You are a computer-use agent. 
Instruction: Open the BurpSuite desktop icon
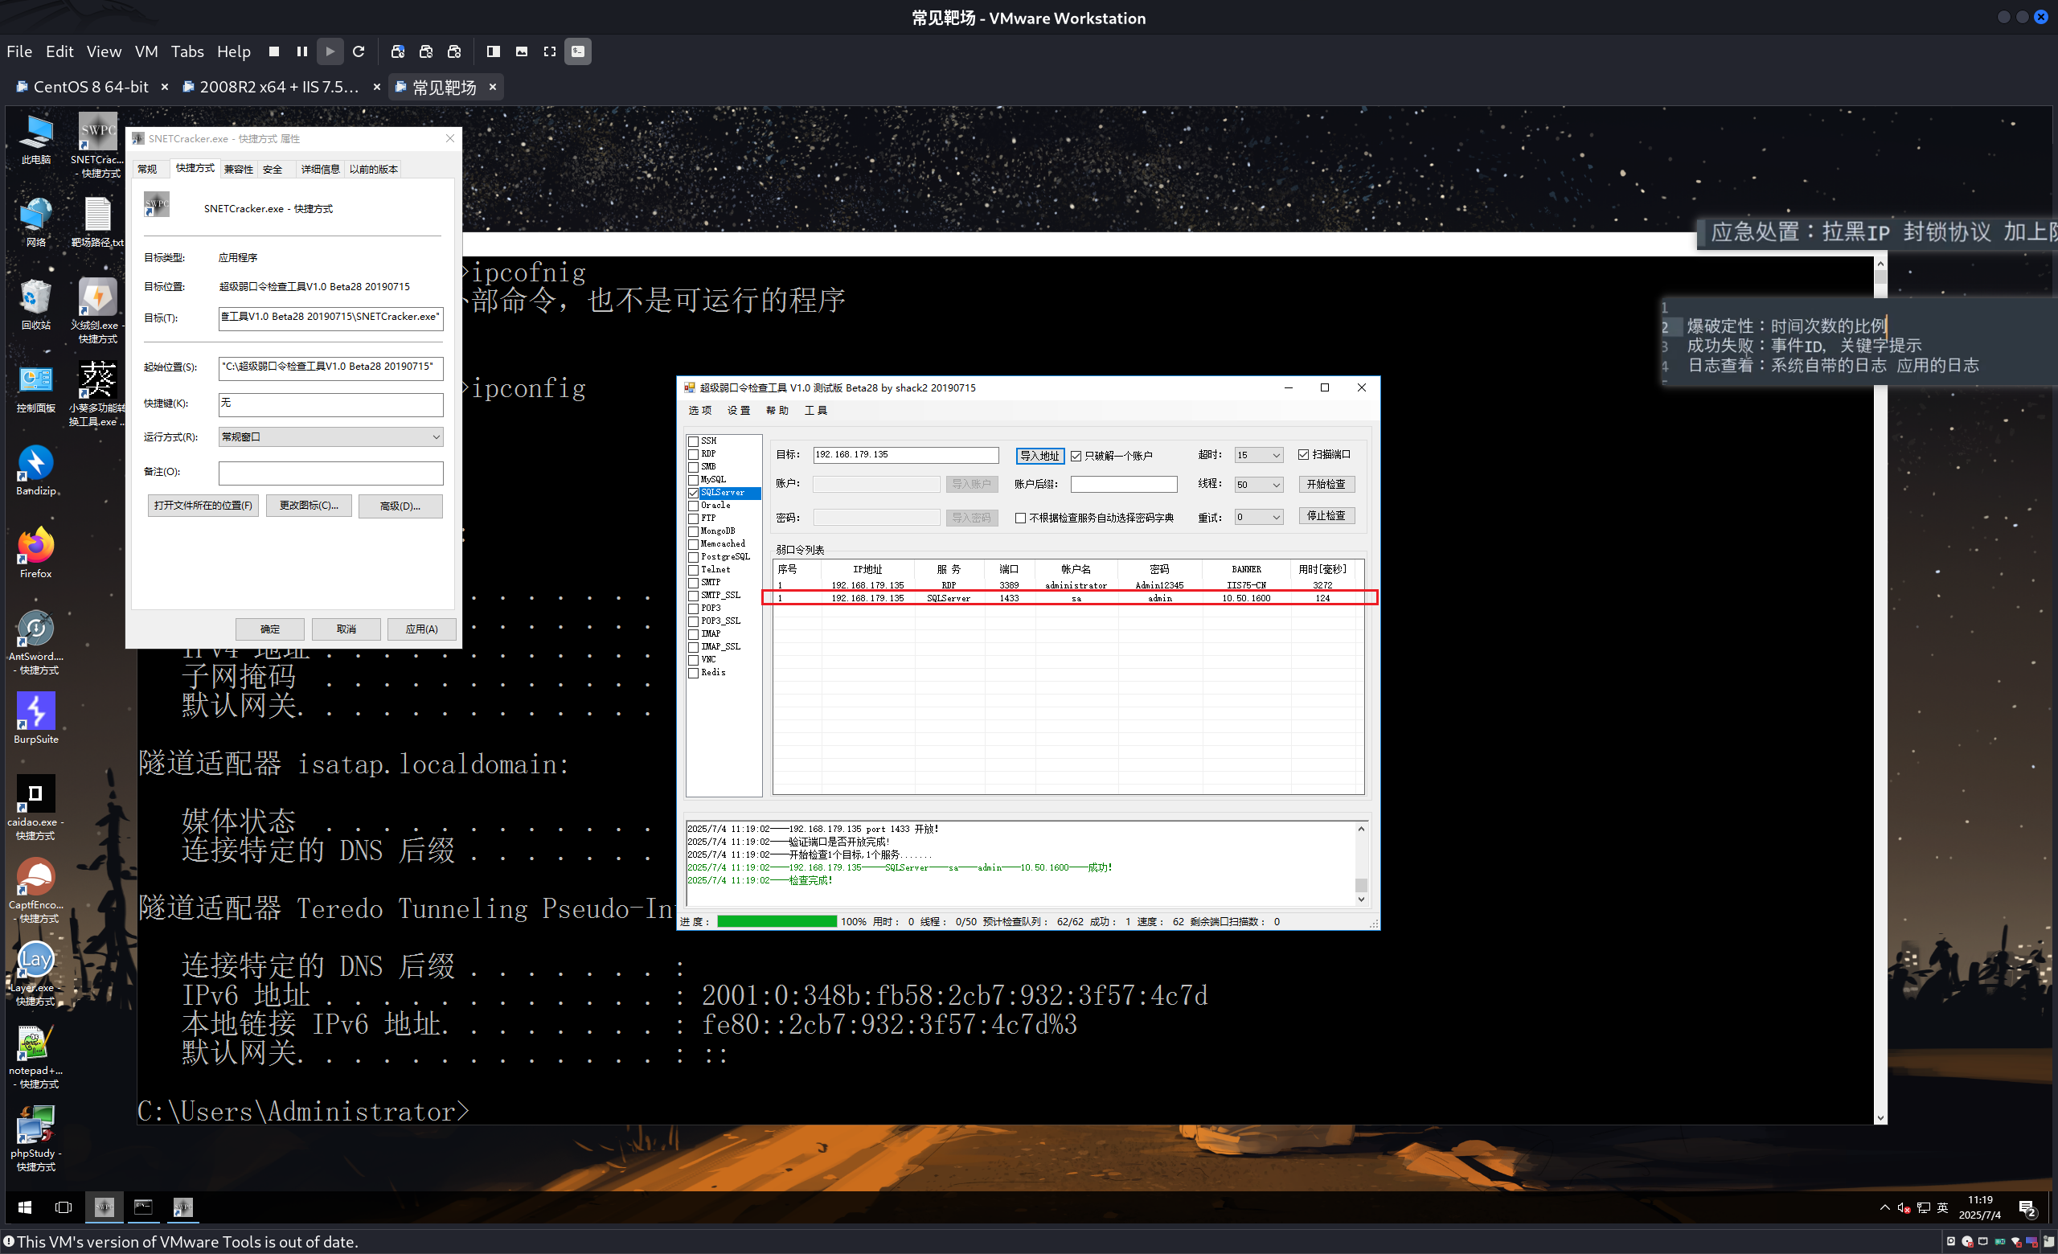[x=36, y=712]
